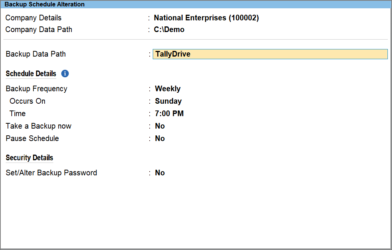Click the Schedule Details section heading
This screenshot has width=392, height=250.
click(x=31, y=74)
